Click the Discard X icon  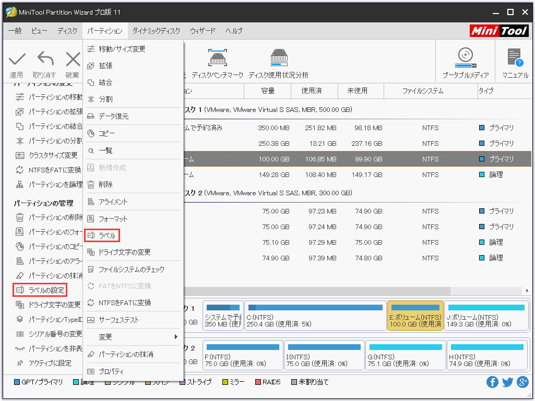coord(73,59)
